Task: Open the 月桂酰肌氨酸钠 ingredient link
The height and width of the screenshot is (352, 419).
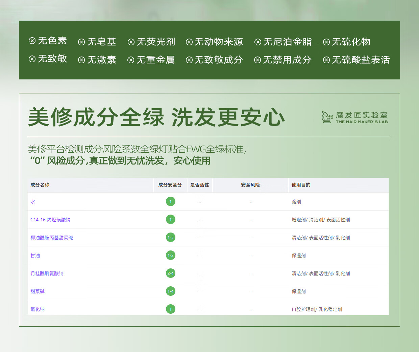Action: (47, 273)
